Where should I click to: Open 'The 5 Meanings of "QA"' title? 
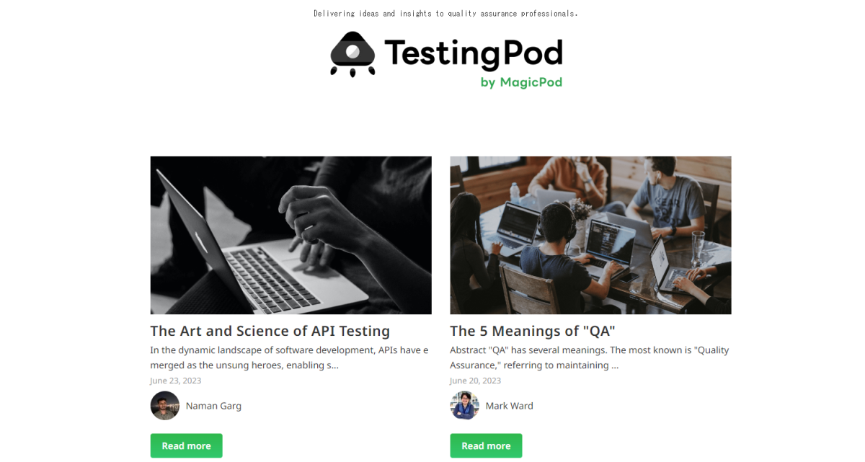[x=533, y=331]
